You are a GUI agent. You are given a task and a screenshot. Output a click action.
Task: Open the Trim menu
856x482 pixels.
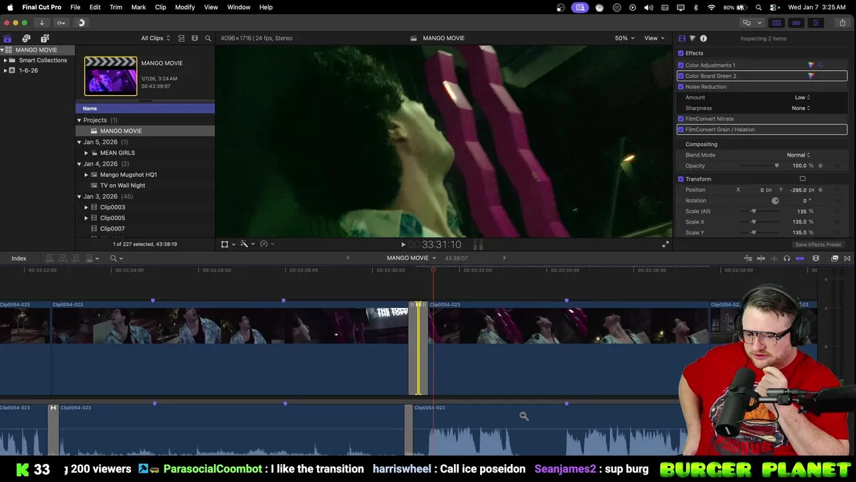[116, 7]
